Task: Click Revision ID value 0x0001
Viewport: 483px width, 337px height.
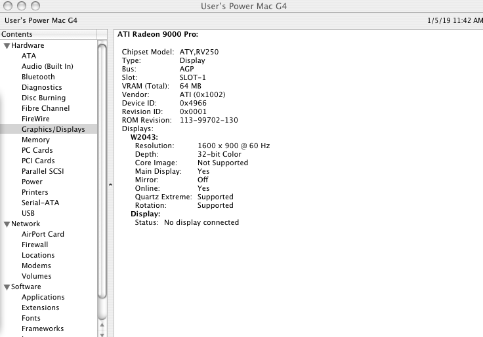Action: tap(193, 111)
